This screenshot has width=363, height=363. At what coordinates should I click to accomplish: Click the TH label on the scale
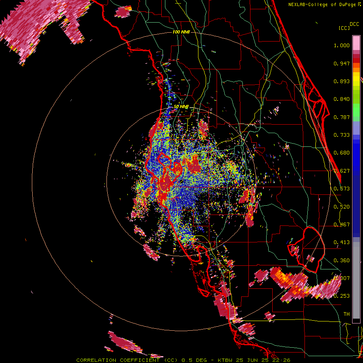tap(346, 314)
